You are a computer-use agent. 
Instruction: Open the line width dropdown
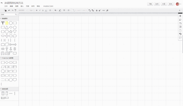click(x=64, y=10)
